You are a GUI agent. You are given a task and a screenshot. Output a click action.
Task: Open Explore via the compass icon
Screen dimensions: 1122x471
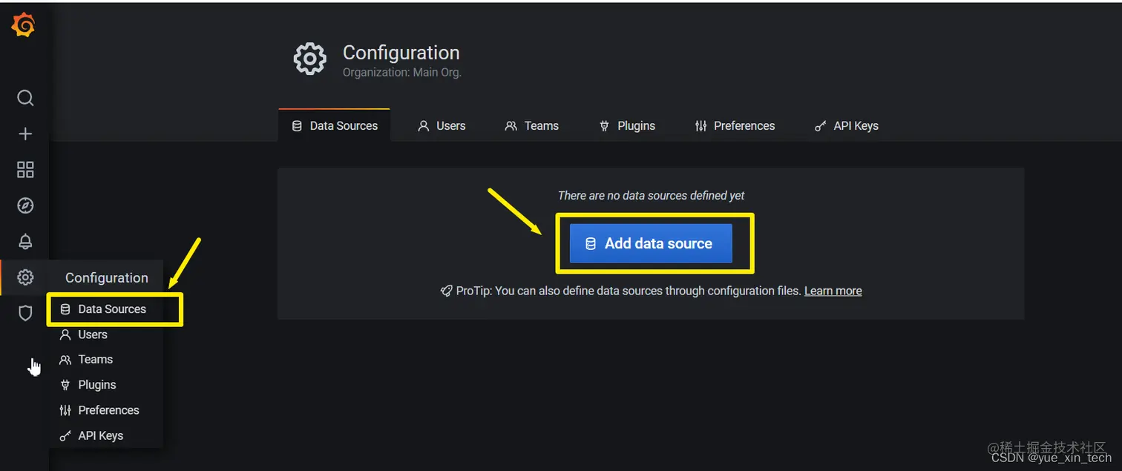click(x=24, y=205)
